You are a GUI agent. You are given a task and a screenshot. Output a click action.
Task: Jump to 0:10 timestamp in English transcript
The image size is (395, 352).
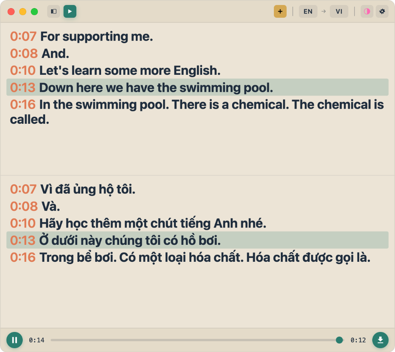click(23, 71)
